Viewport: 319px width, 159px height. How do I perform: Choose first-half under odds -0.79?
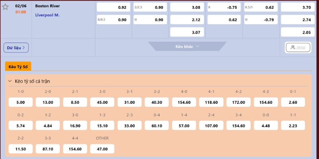click(261, 19)
